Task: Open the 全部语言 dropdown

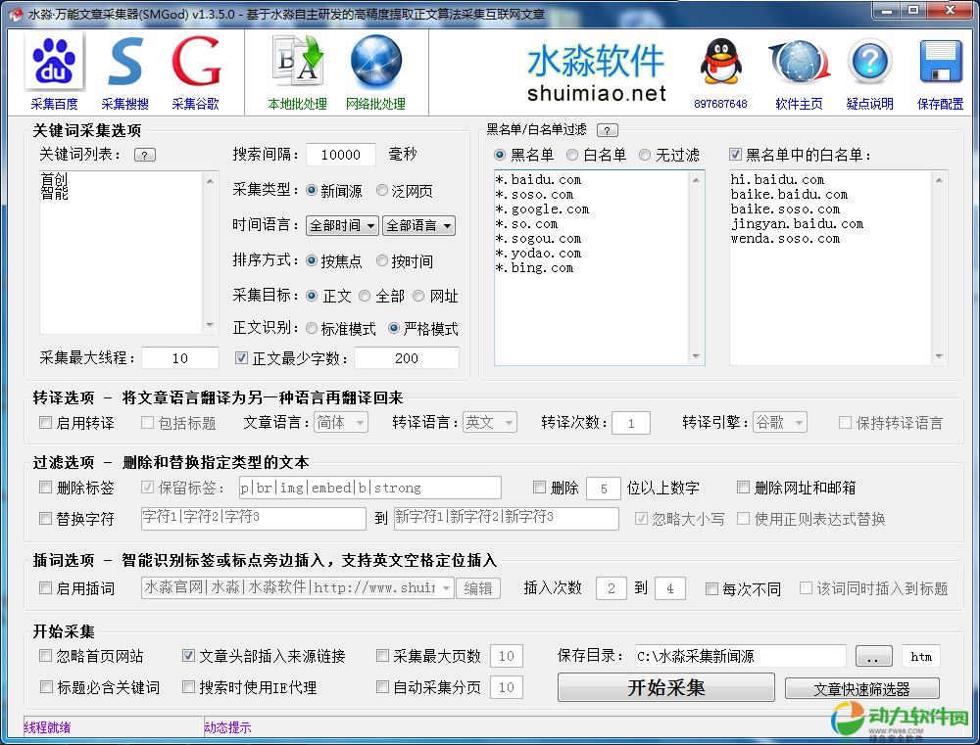Action: pyautogui.click(x=418, y=225)
